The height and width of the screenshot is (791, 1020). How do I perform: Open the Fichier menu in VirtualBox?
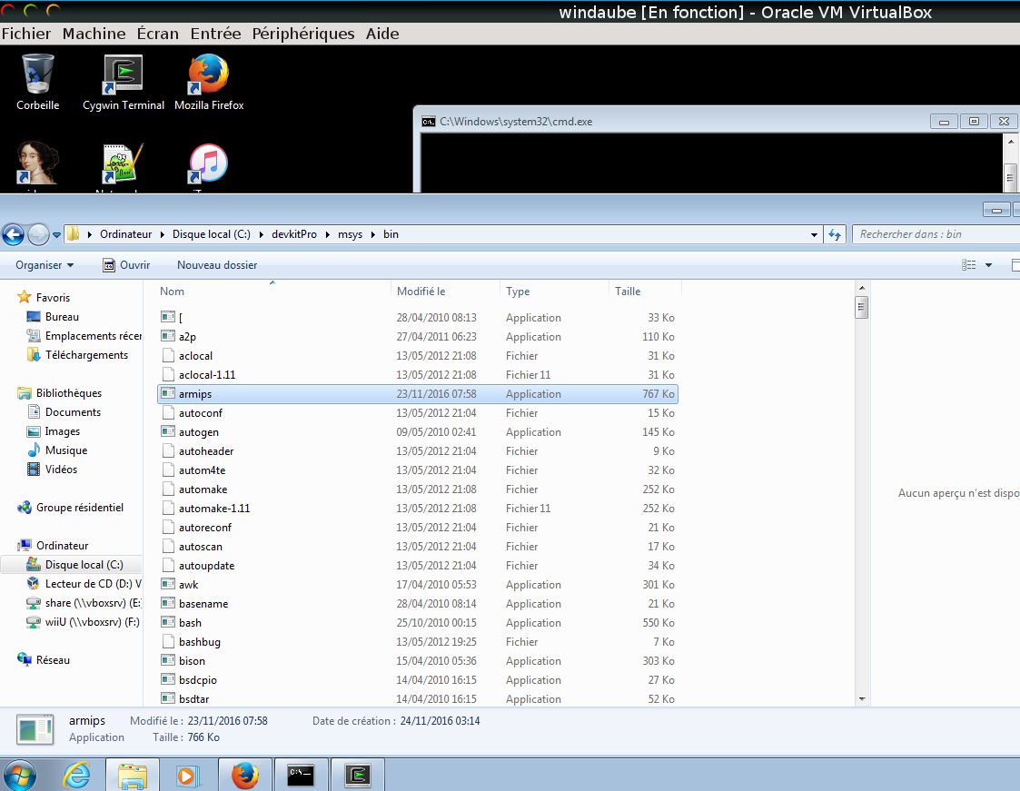click(26, 34)
